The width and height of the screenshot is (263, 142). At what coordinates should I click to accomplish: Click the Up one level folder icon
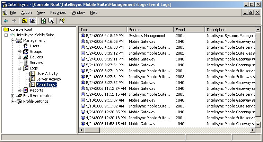(25, 21)
